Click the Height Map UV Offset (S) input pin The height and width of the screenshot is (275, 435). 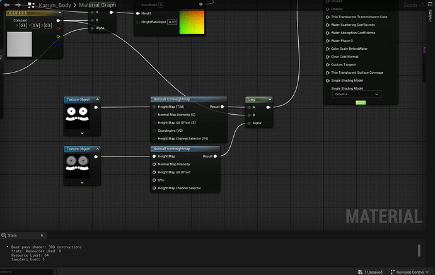154,122
